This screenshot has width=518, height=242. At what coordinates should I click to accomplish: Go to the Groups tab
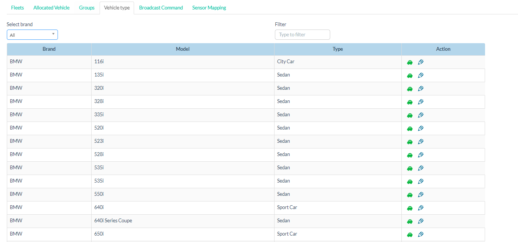coord(87,8)
